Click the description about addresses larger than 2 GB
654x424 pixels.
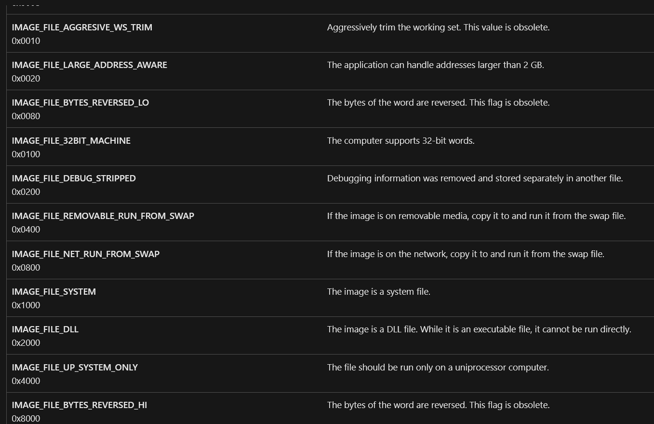pos(436,65)
